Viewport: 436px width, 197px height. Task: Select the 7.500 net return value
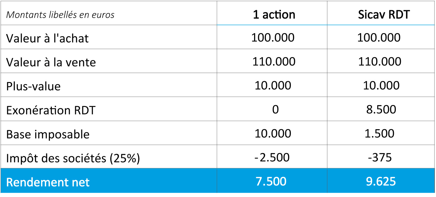(x=271, y=181)
